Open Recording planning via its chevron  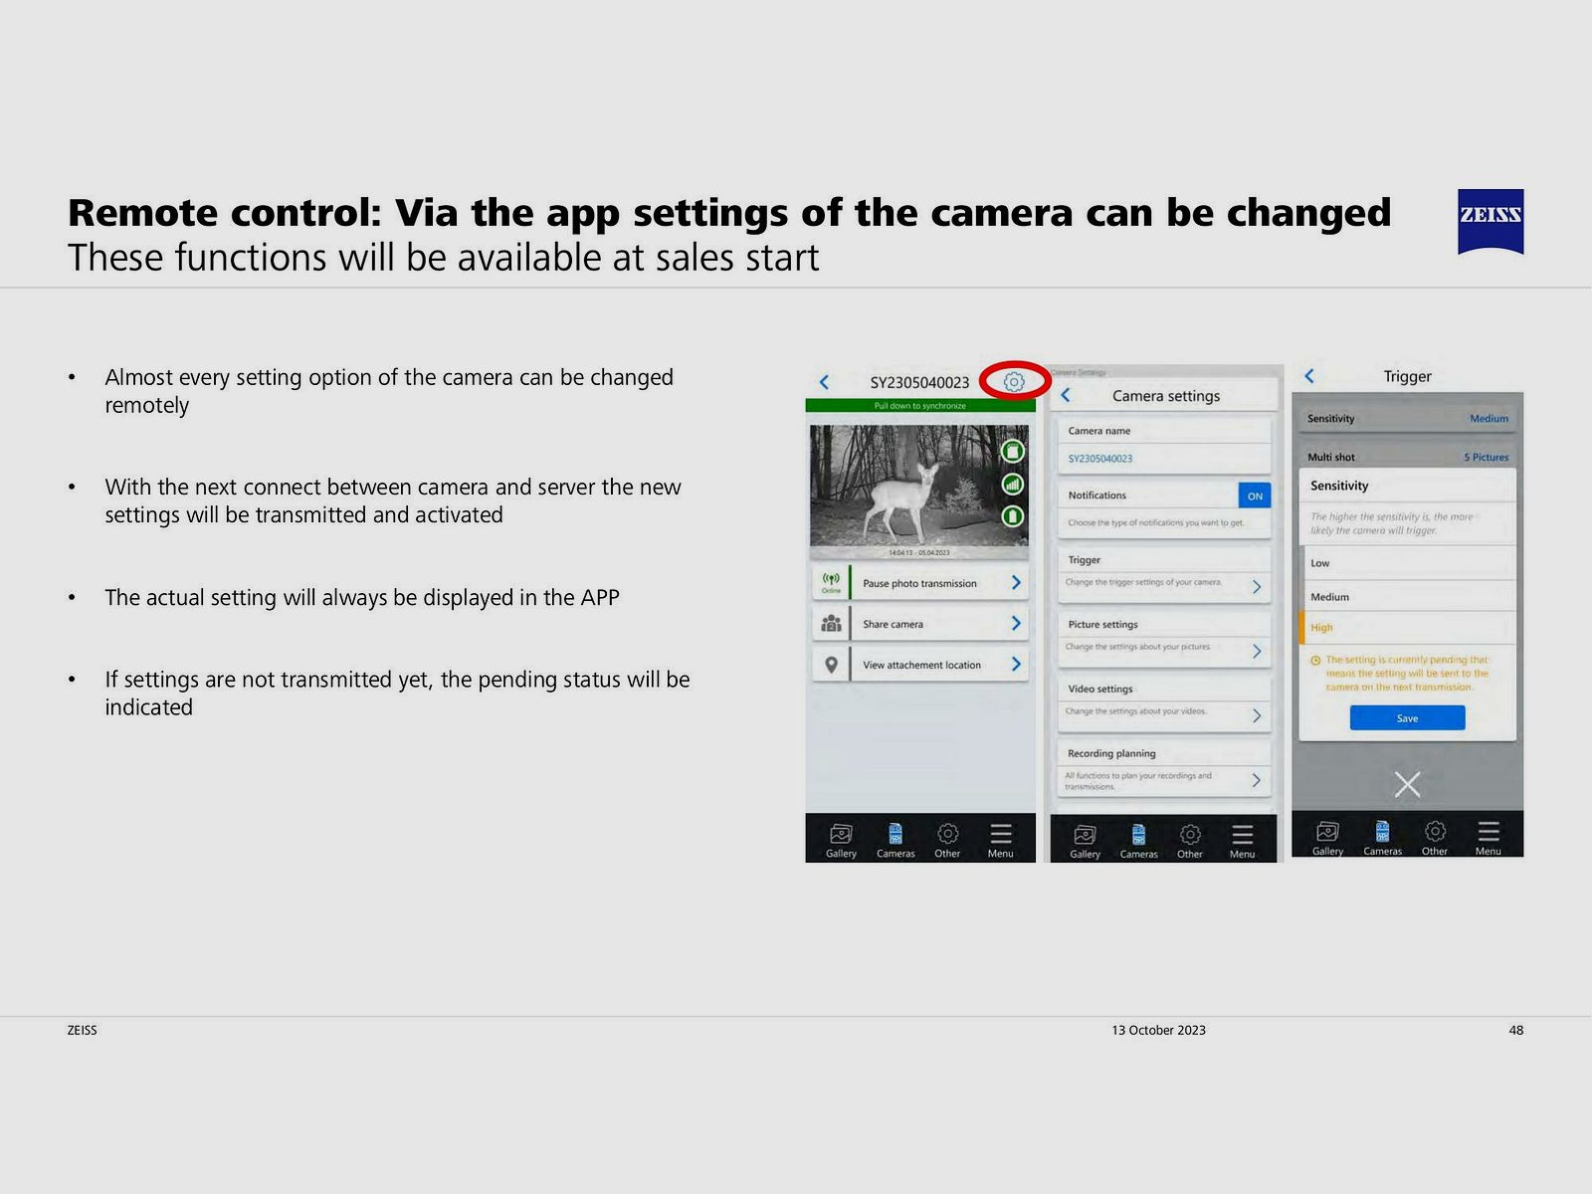tap(1257, 780)
